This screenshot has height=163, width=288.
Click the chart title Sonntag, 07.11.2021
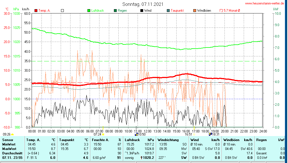tap(143, 4)
